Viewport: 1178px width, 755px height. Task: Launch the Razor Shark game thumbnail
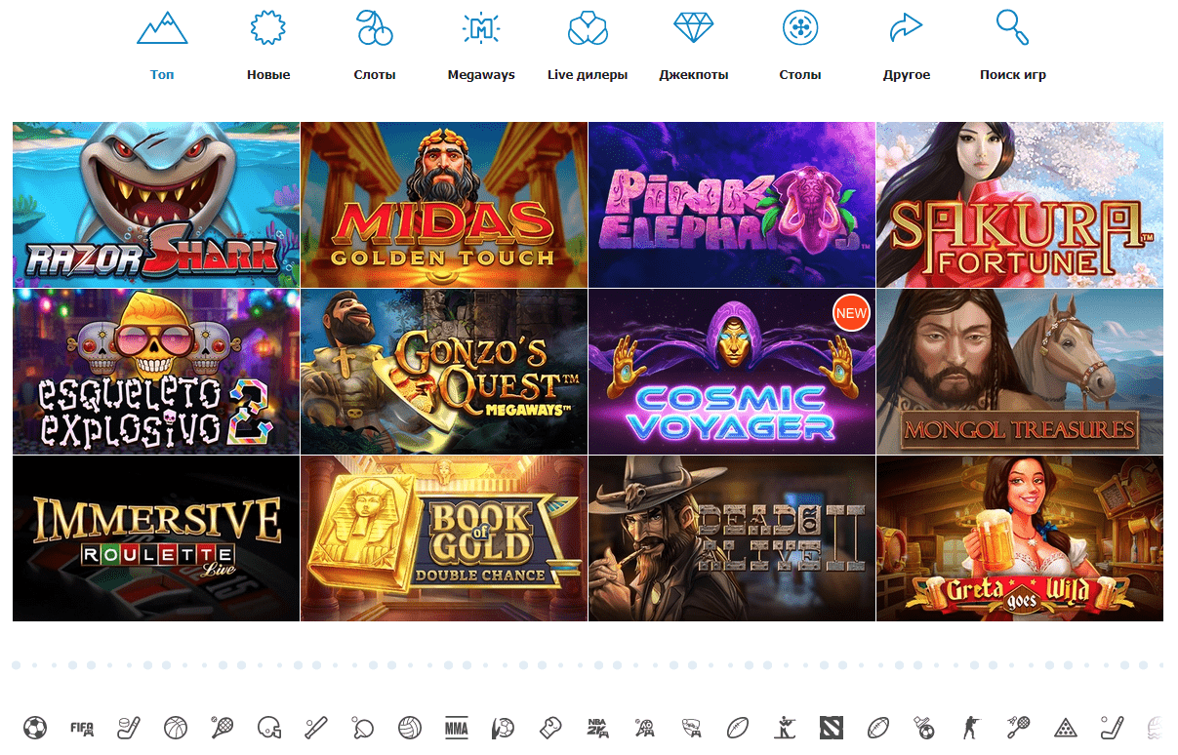coord(156,205)
